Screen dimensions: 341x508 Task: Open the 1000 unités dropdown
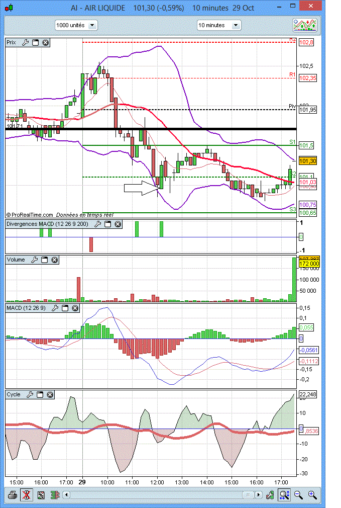pos(76,25)
